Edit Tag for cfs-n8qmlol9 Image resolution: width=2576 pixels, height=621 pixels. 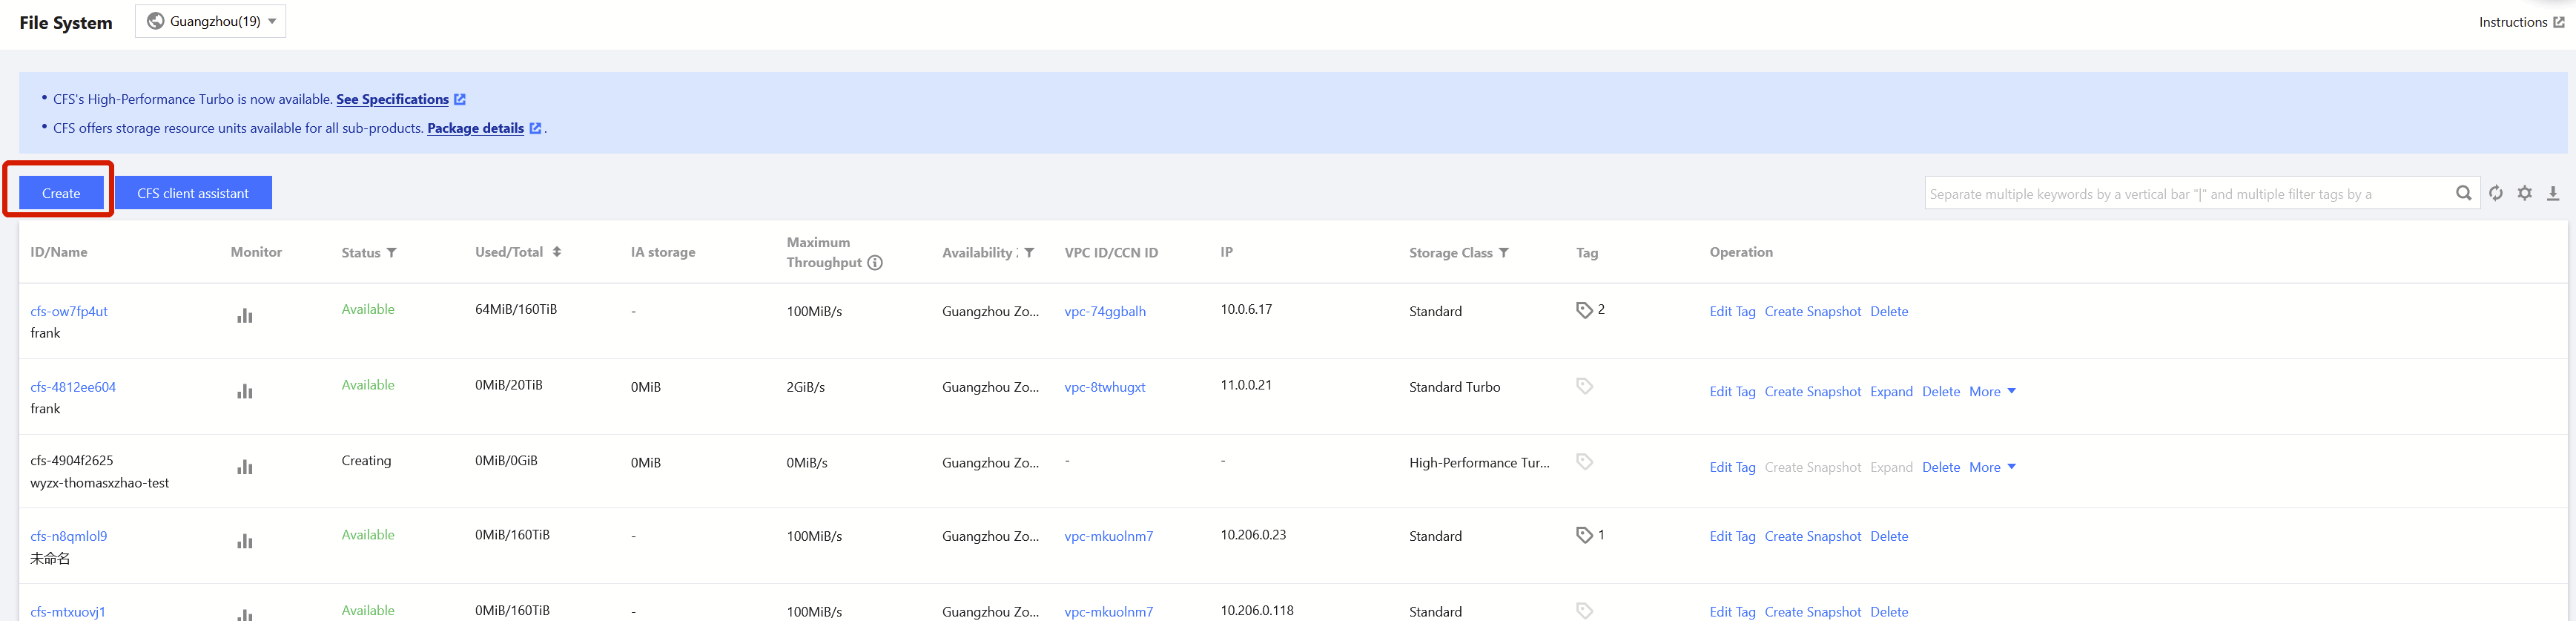pos(1732,536)
